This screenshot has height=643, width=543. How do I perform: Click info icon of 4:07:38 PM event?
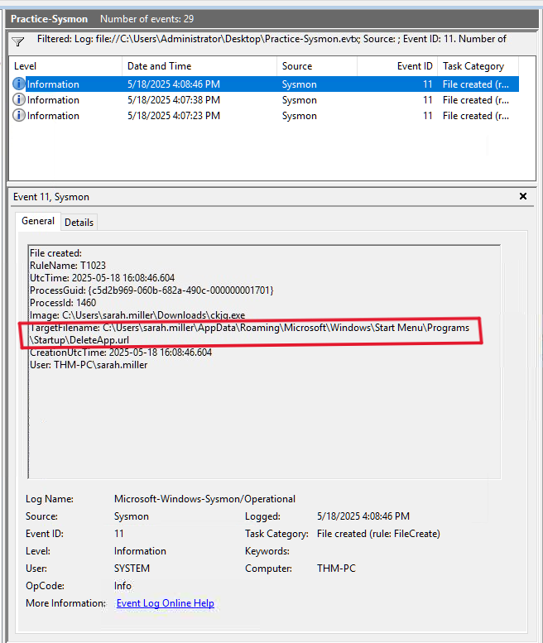pos(19,100)
